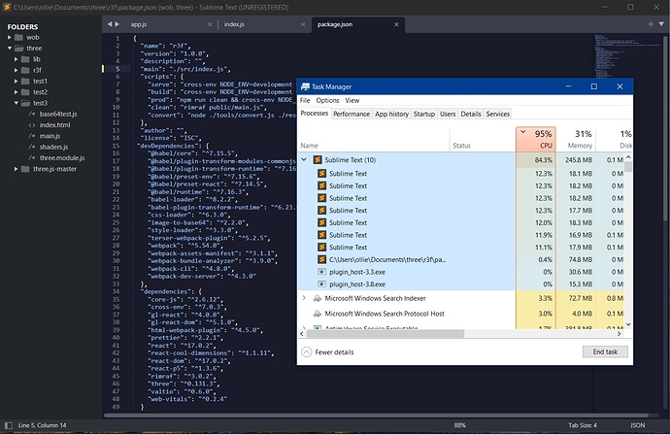The width and height of the screenshot is (670, 434).
Task: Click Sublime Text (10) group app icon
Action: (318, 160)
